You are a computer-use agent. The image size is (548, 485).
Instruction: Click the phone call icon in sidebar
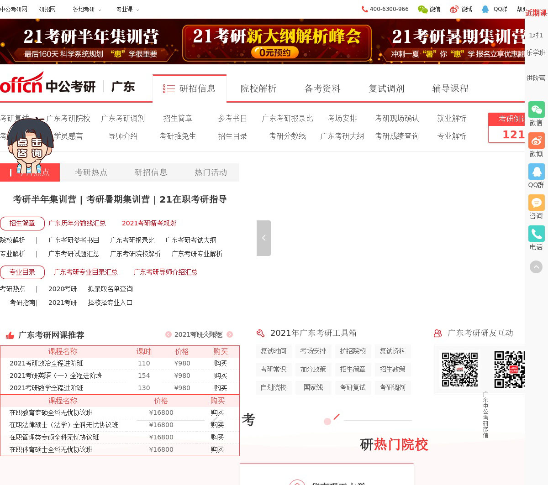[x=536, y=234]
